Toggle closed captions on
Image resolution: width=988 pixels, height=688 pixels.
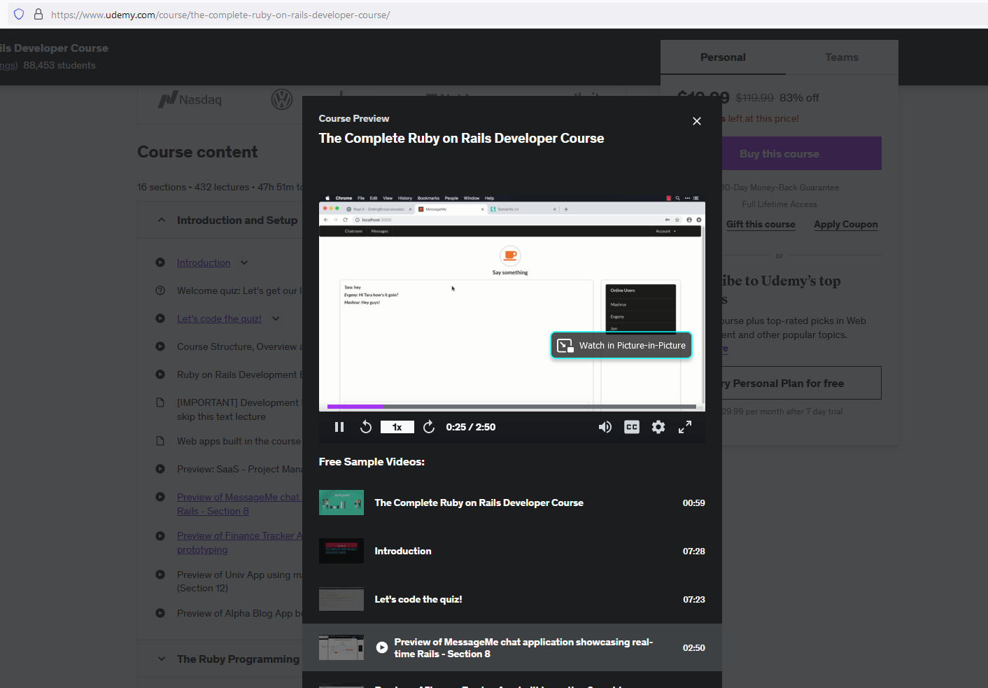pos(631,426)
